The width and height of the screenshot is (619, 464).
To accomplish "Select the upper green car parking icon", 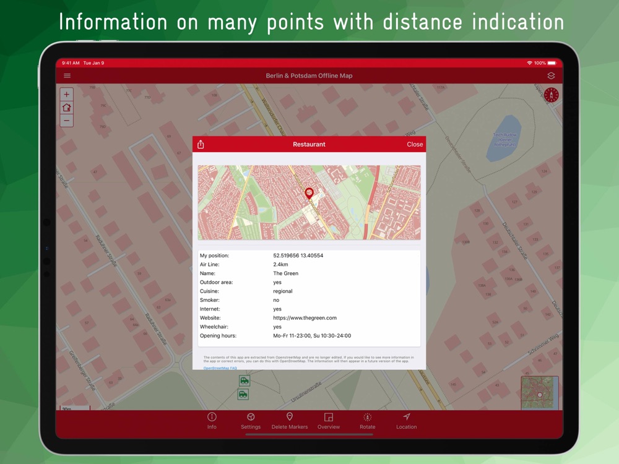I will [245, 380].
